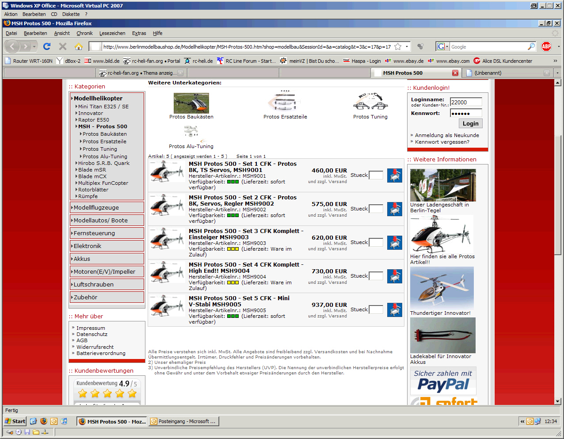
Task: Click Kennwort vergessen? link
Action: [x=442, y=142]
